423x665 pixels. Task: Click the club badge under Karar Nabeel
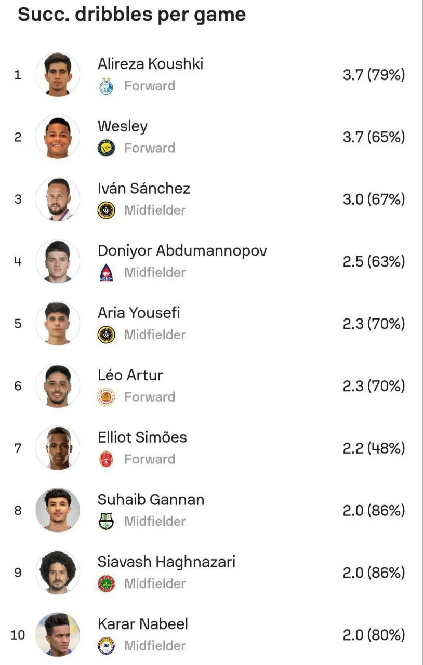pyautogui.click(x=106, y=646)
